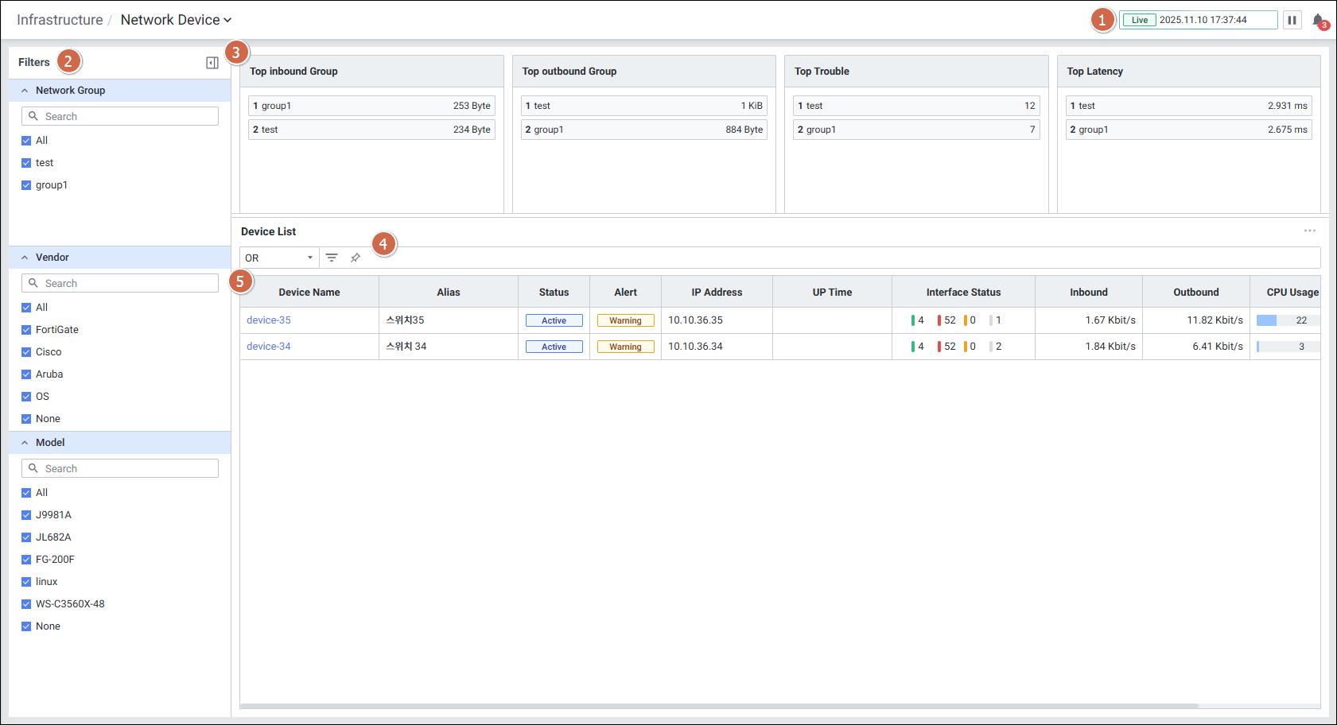This screenshot has width=1337, height=725.
Task: Click the Model search magnifier icon
Action: pyautogui.click(x=33, y=468)
